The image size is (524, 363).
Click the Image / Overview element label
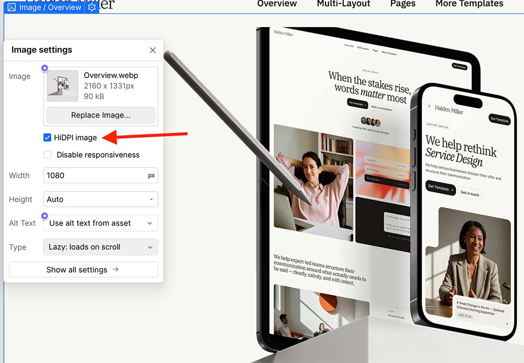50,7
